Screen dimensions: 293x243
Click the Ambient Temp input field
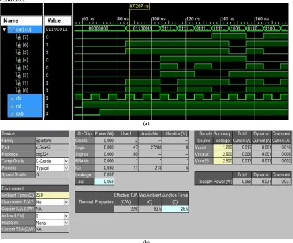[x=52, y=195]
